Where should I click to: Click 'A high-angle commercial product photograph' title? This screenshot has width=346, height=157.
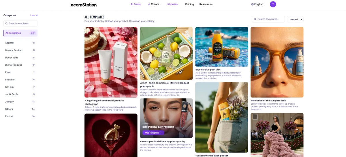point(104,102)
